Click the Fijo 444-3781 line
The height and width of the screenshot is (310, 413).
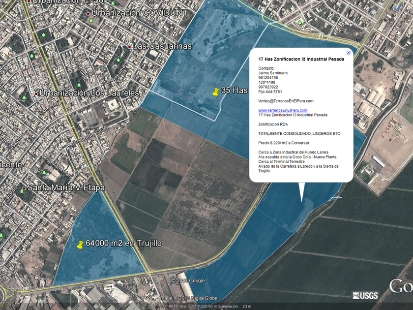(x=270, y=92)
